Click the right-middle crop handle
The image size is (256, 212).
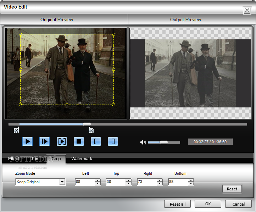(113, 69)
